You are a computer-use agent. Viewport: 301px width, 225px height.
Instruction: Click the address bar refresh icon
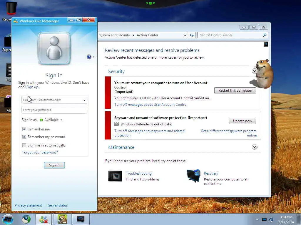point(192,35)
